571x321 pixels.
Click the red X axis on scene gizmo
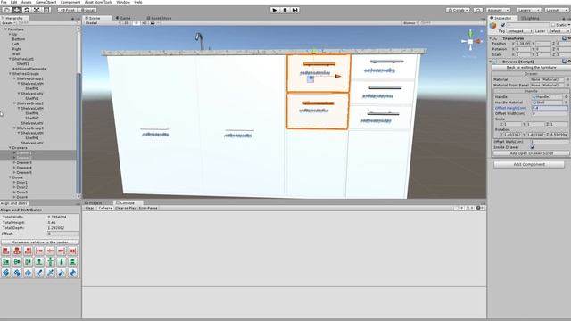tap(478, 42)
